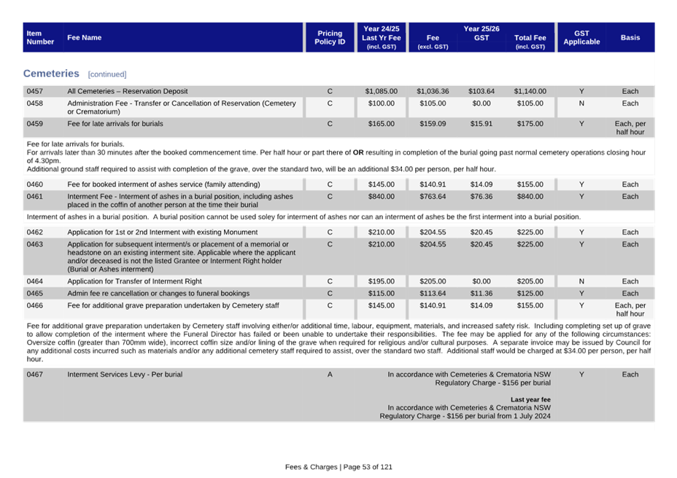Screen dimensions: 677x478
Task: Click the GST Applicable "N" in row 0458
Action: tap(581, 103)
